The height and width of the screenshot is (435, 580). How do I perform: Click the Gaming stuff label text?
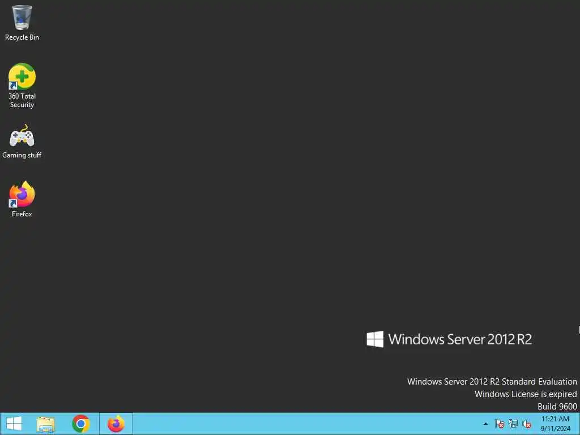coord(22,155)
